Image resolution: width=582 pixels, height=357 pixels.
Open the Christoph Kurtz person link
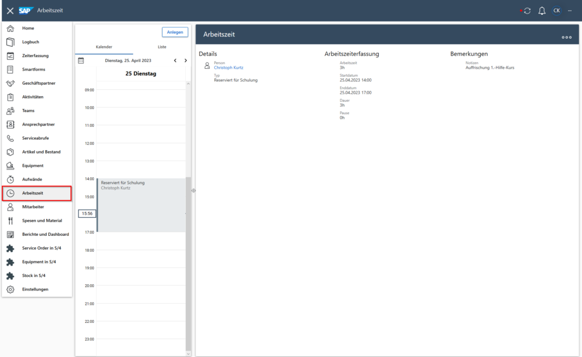coord(228,67)
